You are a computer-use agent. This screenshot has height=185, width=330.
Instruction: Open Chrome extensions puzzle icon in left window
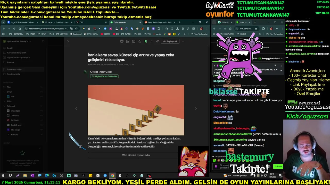pyautogui.click(x=159, y=29)
